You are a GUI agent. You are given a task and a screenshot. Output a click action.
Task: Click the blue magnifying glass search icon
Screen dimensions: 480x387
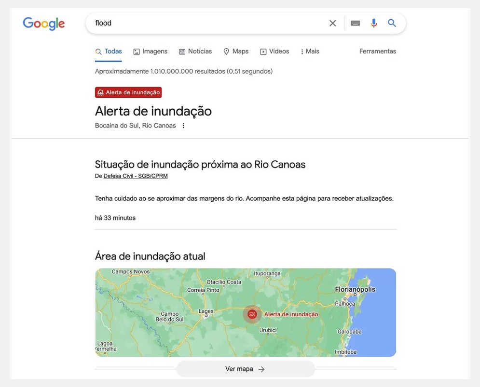392,23
